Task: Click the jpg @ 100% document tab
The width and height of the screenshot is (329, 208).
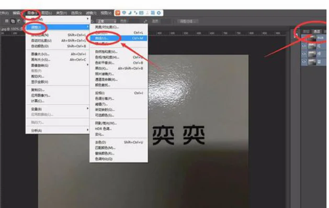Action: 11,29
